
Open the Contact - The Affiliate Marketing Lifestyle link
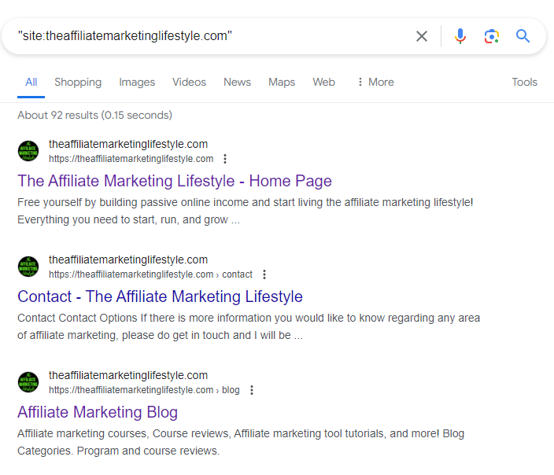point(160,296)
